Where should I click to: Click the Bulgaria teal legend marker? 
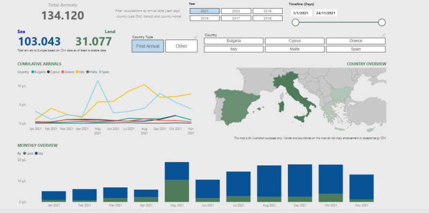tap(33, 72)
